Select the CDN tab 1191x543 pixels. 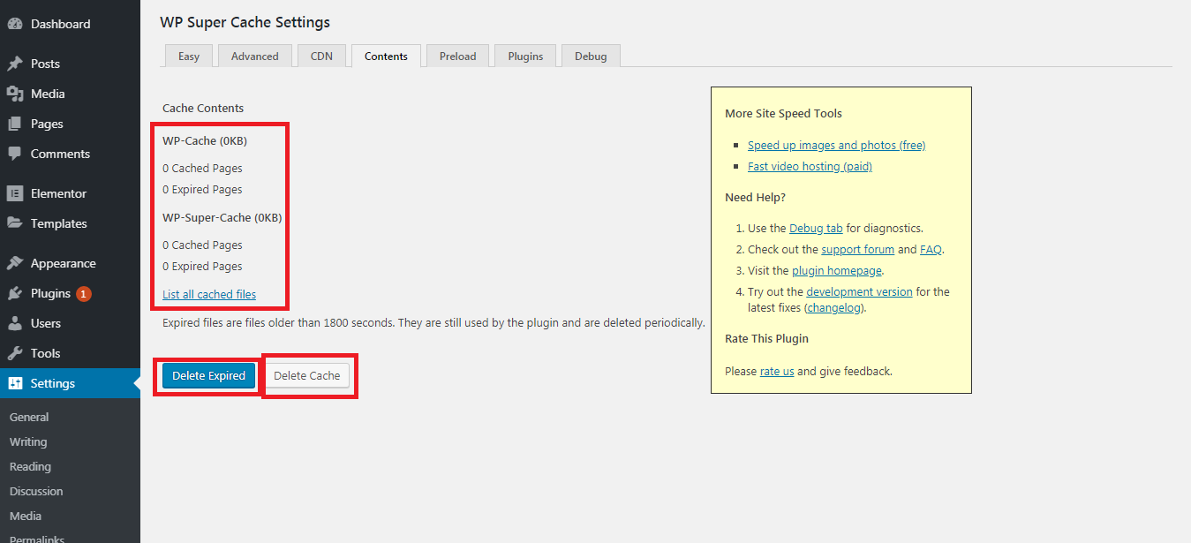pyautogui.click(x=321, y=56)
